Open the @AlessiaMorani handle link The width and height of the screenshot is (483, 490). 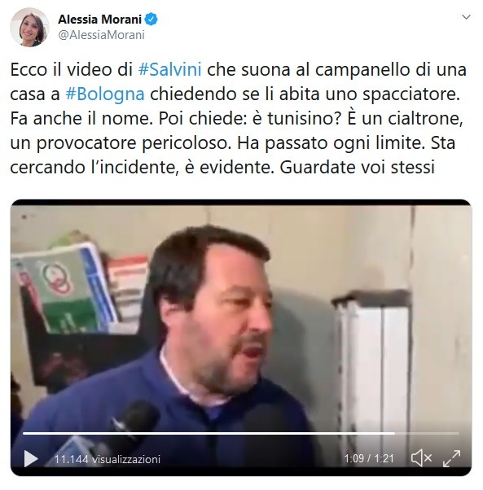(101, 35)
